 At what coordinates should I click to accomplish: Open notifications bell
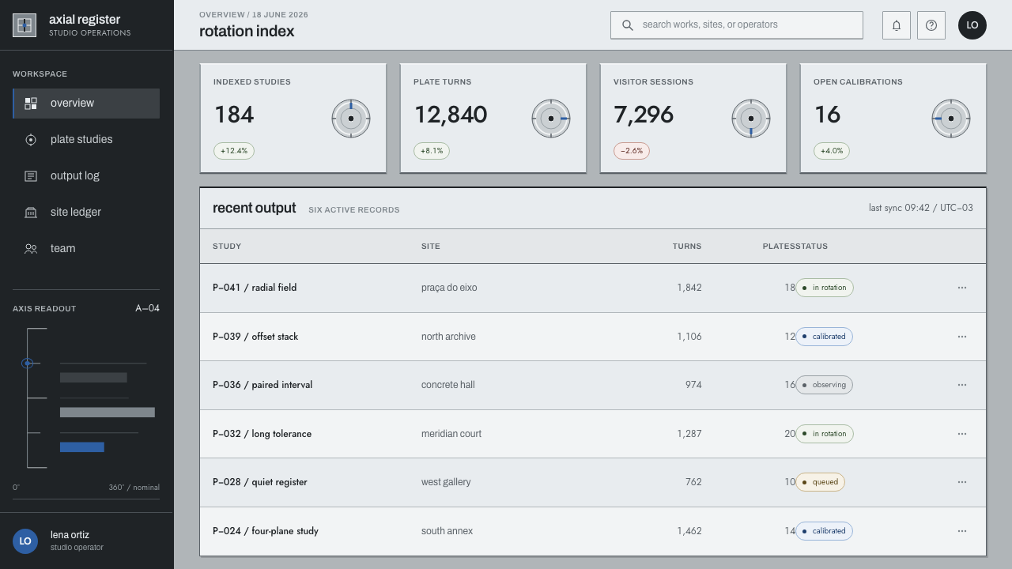click(897, 25)
